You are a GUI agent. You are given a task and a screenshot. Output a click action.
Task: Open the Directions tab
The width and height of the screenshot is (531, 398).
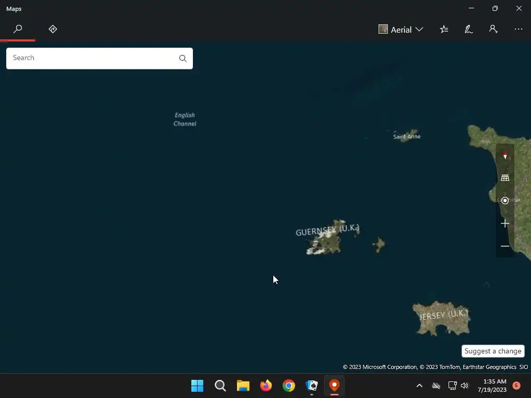[53, 29]
